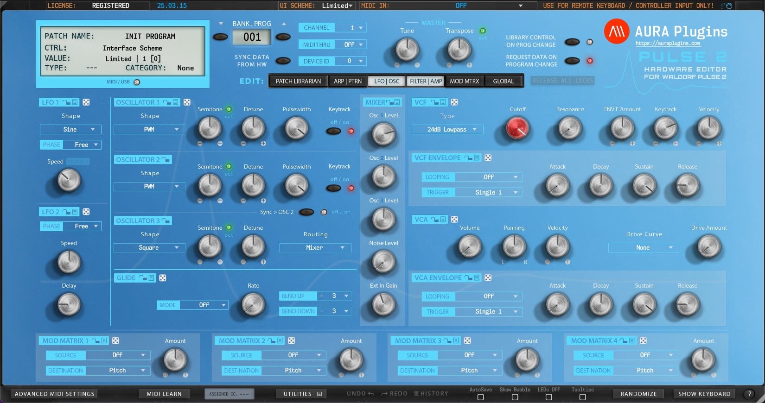
Task: Click the next program button beside 001
Action: [x=283, y=37]
